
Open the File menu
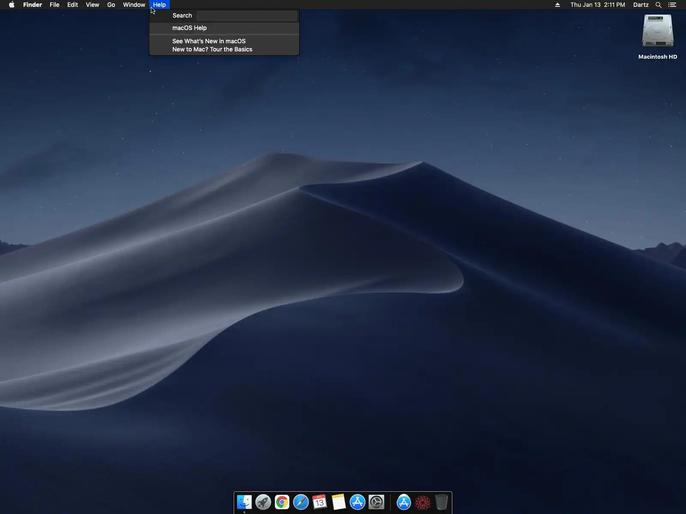pos(54,5)
